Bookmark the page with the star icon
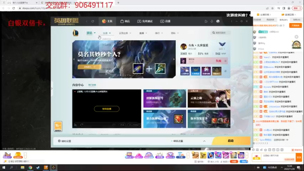This screenshot has height=171, width=304. [x=272, y=8]
